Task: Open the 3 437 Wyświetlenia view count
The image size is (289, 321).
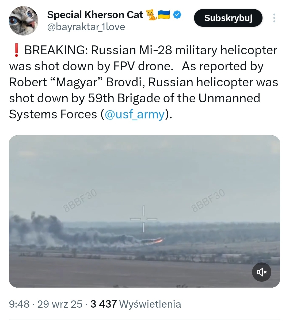Action: pos(136,304)
